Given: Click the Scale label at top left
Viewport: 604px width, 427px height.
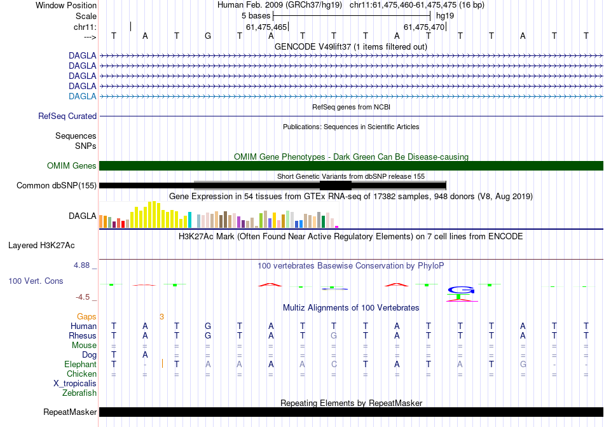Looking at the screenshot, I should coord(86,16).
